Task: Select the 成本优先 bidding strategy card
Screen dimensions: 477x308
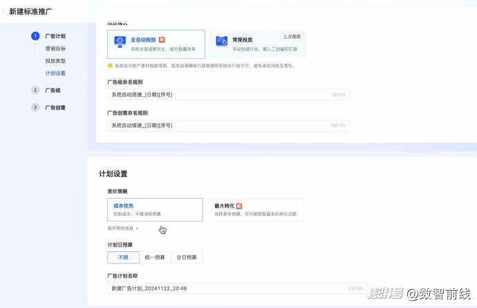Action: (x=155, y=209)
